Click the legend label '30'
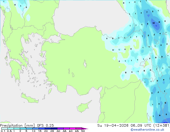 [58, 131]
